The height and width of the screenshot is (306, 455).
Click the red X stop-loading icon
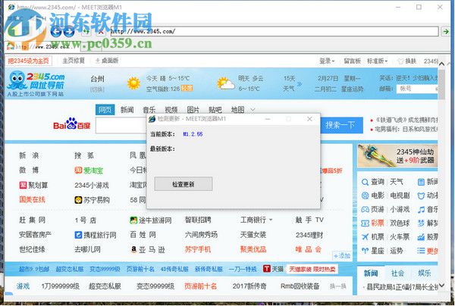pyautogui.click(x=100, y=31)
